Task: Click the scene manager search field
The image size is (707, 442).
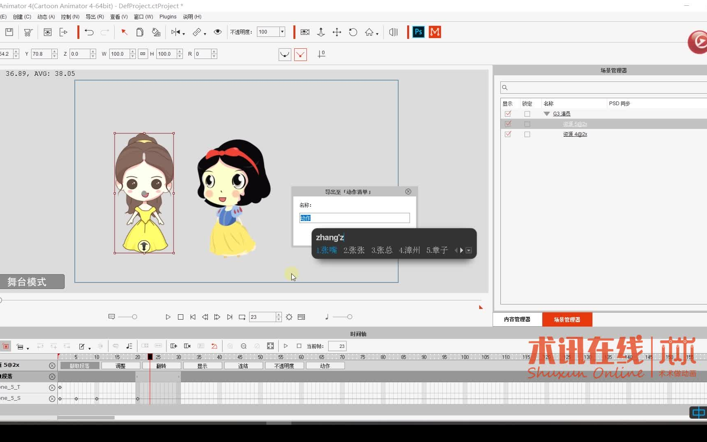Action: click(603, 88)
